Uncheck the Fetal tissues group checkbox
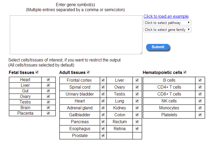 [37, 72]
